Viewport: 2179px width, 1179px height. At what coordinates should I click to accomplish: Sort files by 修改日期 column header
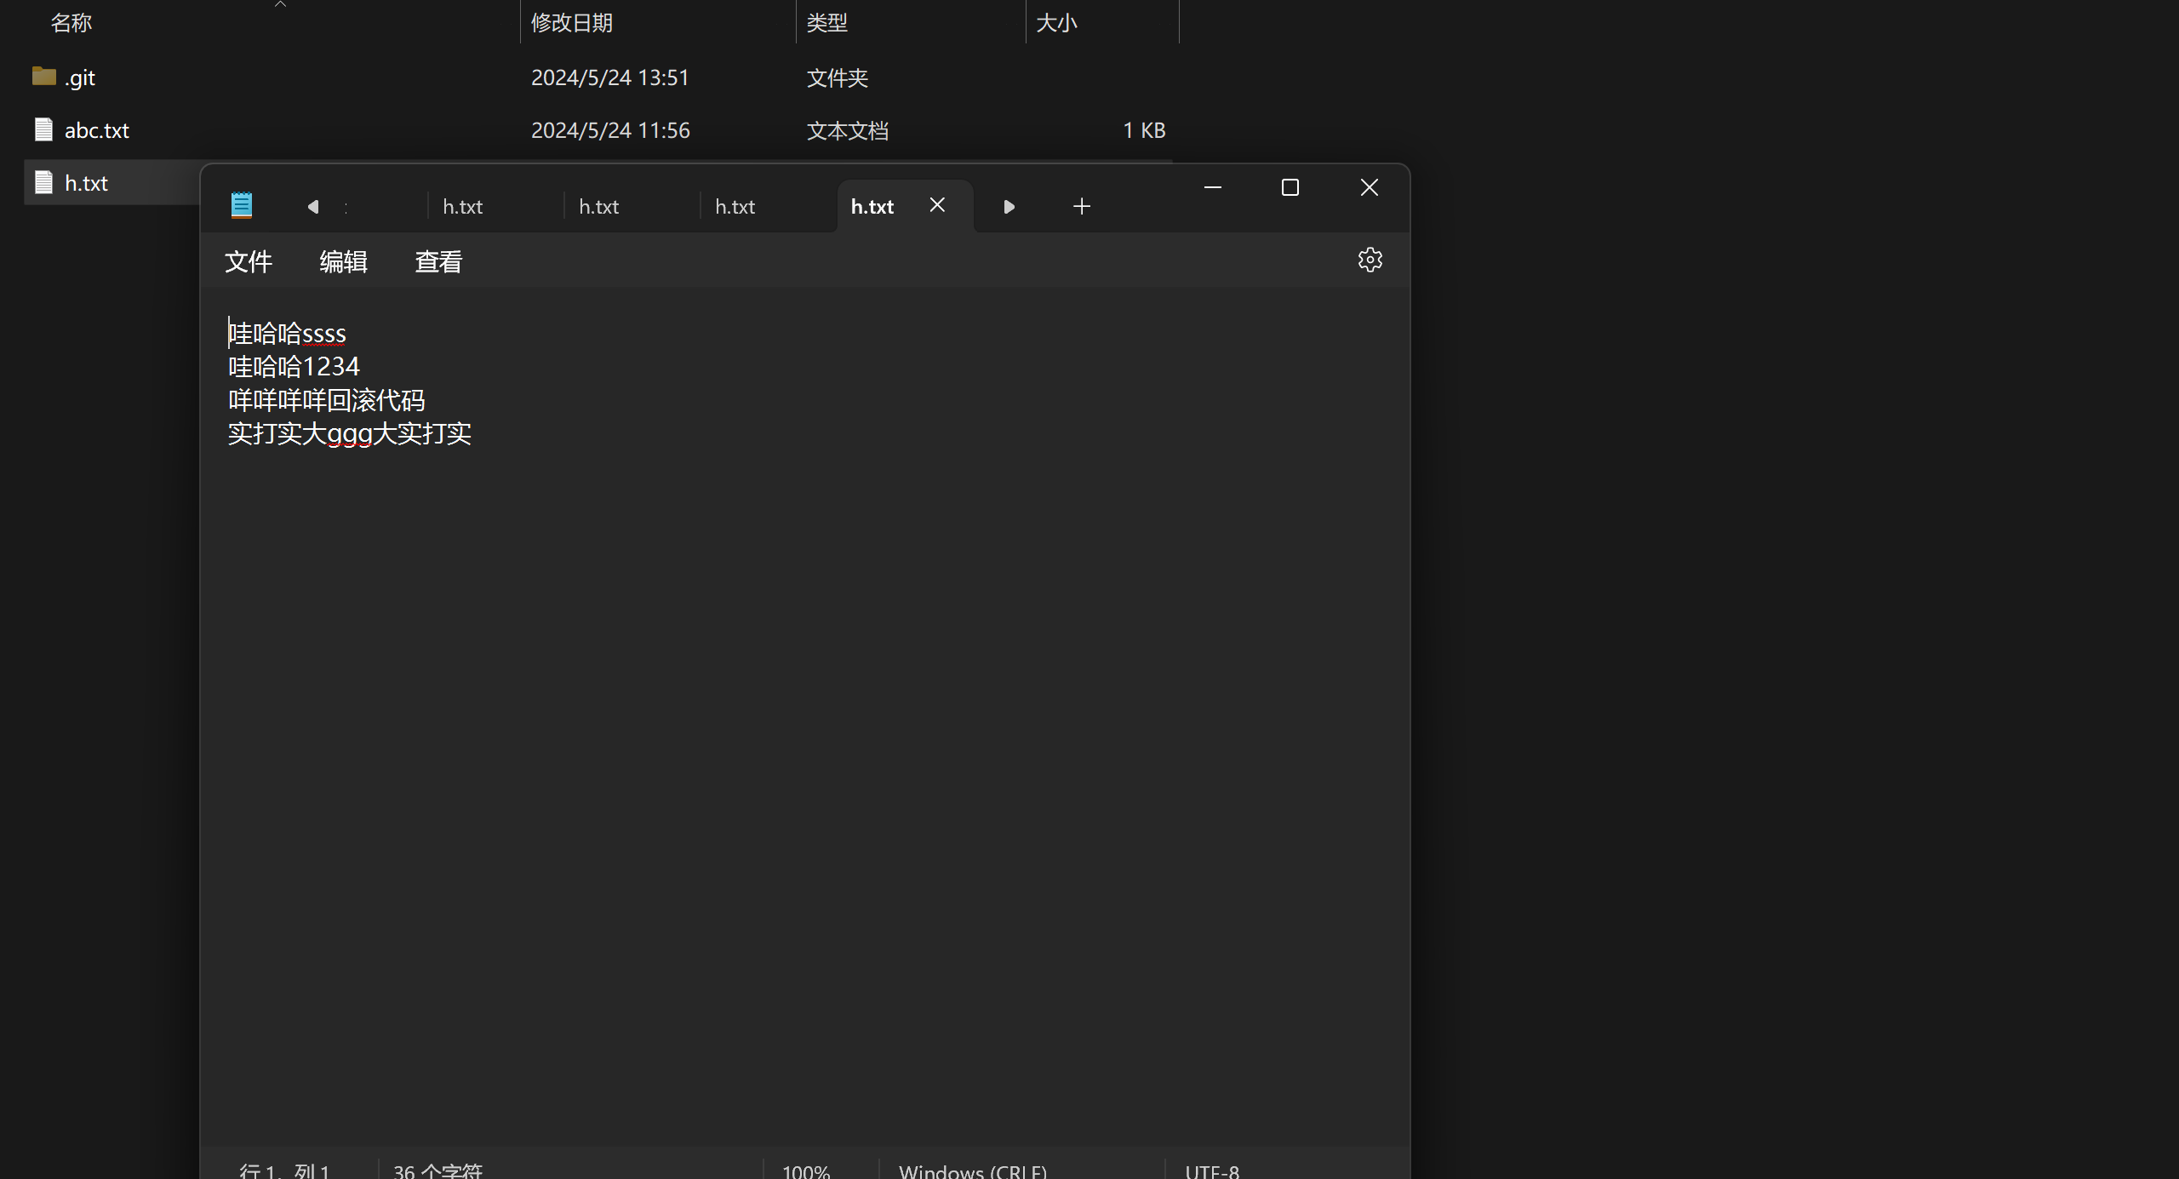571,23
